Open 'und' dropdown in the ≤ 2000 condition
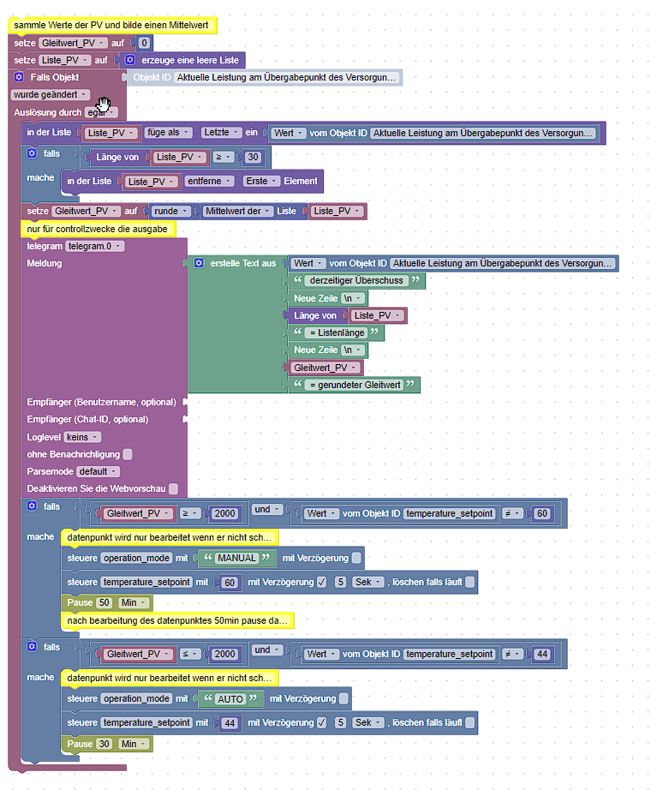The width and height of the screenshot is (651, 790). (267, 650)
